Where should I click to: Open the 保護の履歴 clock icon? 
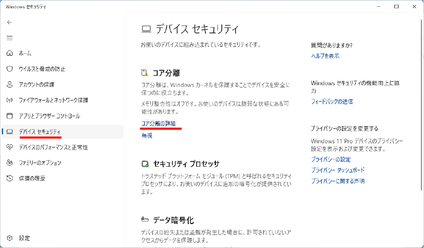pyautogui.click(x=10, y=178)
